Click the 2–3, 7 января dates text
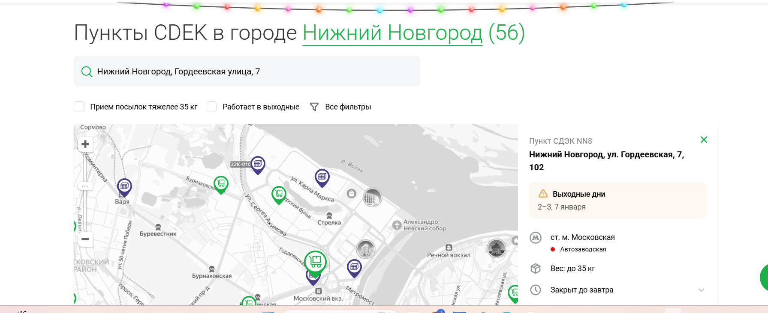Screen dimensions: 768x313 click(x=562, y=207)
